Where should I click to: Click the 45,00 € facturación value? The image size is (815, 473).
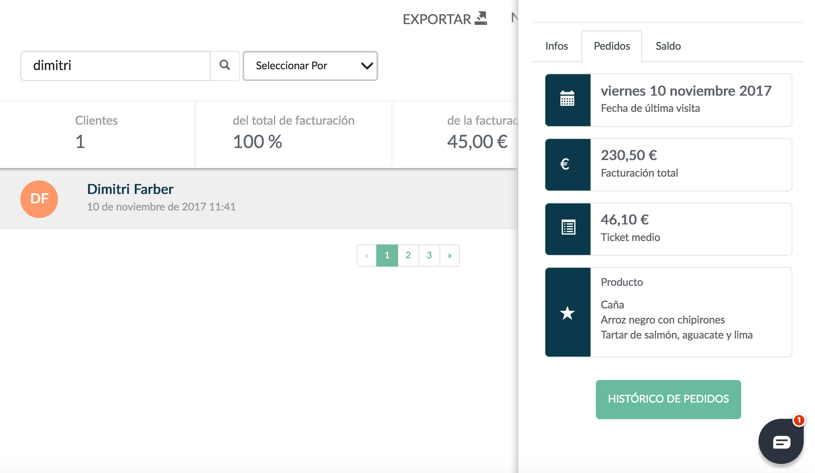tap(477, 142)
